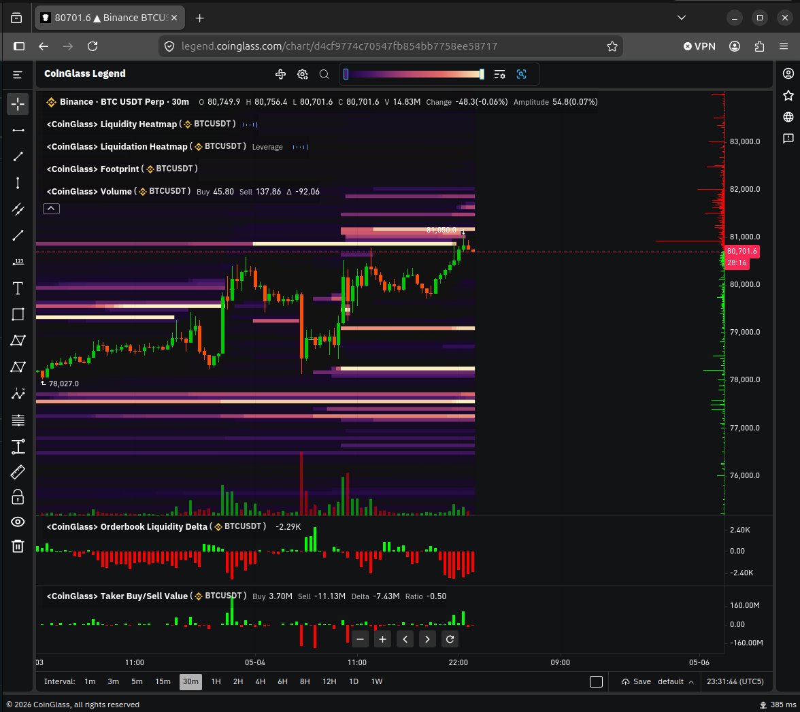Take a chart screenshot with capture icon
This screenshot has height=712, width=800.
[521, 75]
